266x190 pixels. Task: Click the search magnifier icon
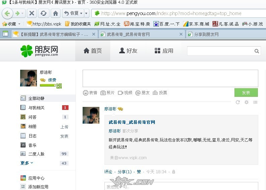pos(257,51)
